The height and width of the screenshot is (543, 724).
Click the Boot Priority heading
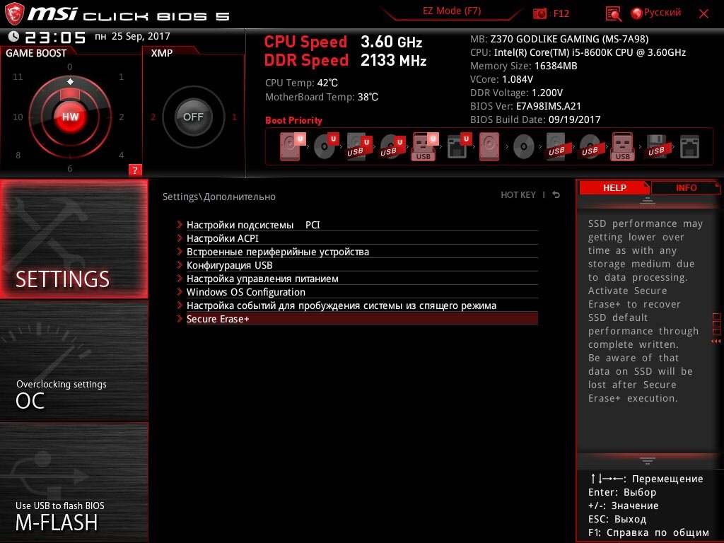pos(293,120)
